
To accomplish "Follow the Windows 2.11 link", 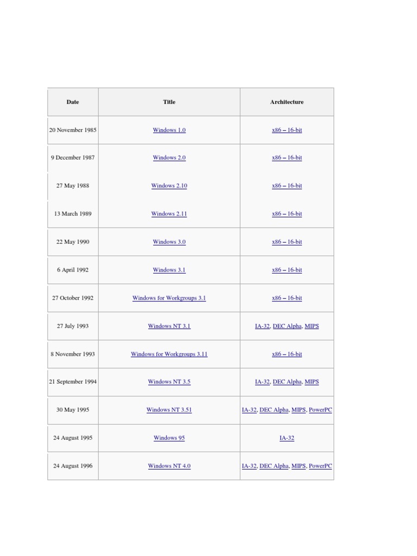I will pos(169,214).
